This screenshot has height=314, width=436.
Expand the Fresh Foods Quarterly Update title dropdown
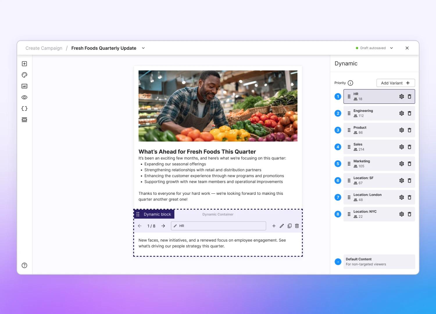[x=143, y=48]
